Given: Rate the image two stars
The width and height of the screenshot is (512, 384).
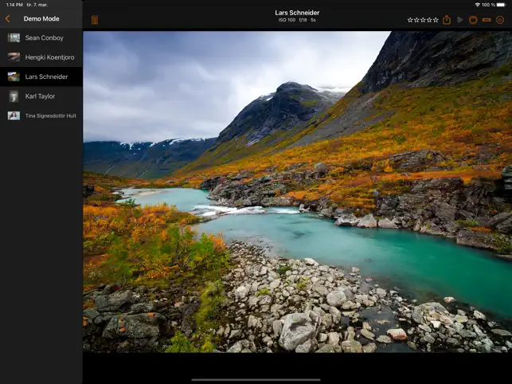Looking at the screenshot, I should pos(416,20).
